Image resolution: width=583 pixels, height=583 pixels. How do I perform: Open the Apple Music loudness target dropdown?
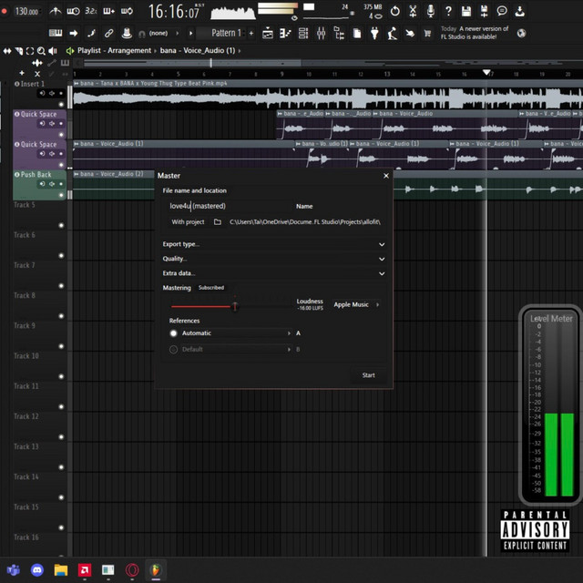pyautogui.click(x=356, y=304)
